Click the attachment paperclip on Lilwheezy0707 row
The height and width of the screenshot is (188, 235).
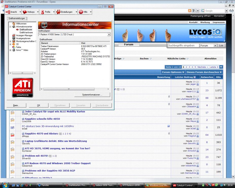(x=169, y=96)
